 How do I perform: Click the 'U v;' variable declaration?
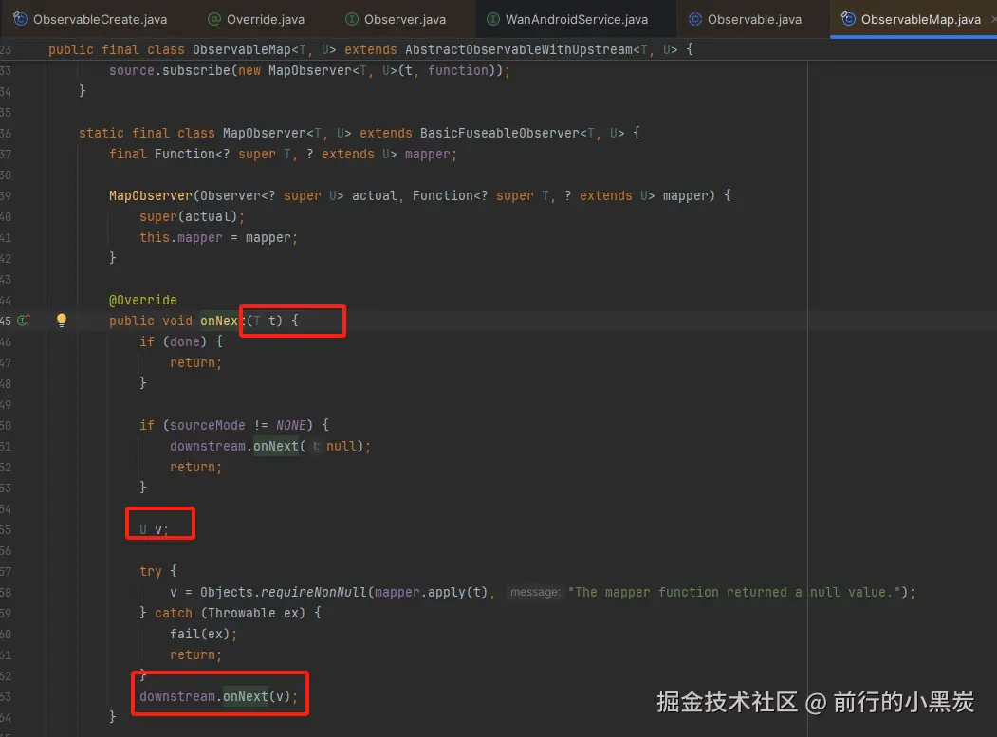(x=154, y=529)
